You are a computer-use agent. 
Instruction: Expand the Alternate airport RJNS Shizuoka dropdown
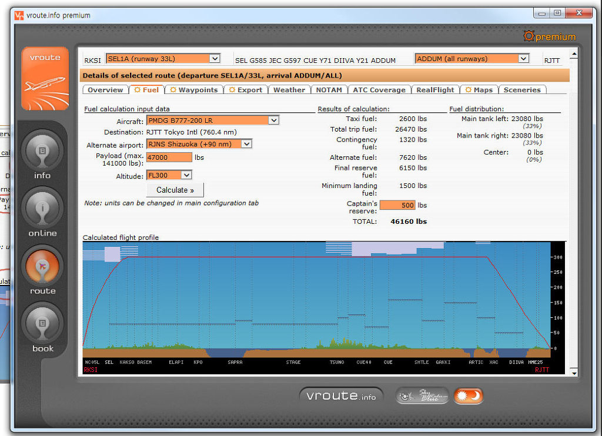point(199,145)
